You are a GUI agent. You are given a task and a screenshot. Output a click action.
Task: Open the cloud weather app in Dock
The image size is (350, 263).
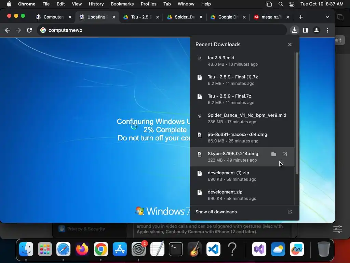coord(278,249)
